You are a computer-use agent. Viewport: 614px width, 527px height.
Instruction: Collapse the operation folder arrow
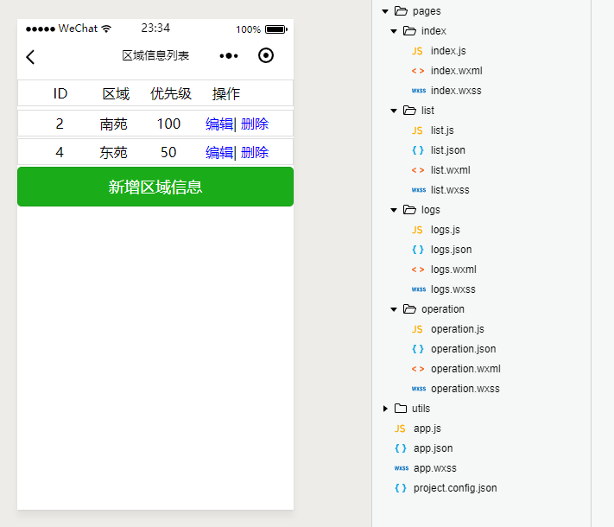pos(394,309)
